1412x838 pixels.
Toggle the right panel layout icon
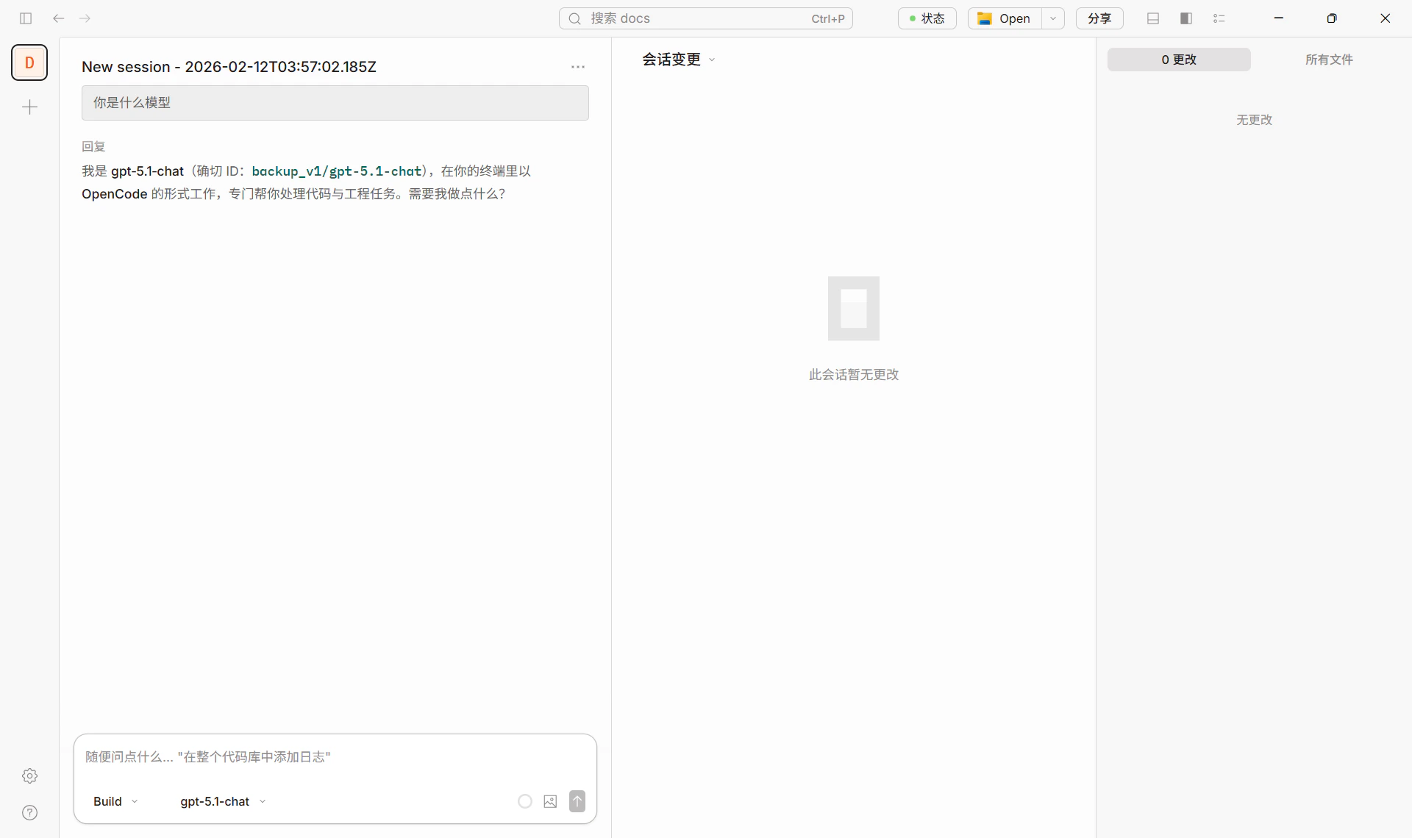(x=1186, y=18)
